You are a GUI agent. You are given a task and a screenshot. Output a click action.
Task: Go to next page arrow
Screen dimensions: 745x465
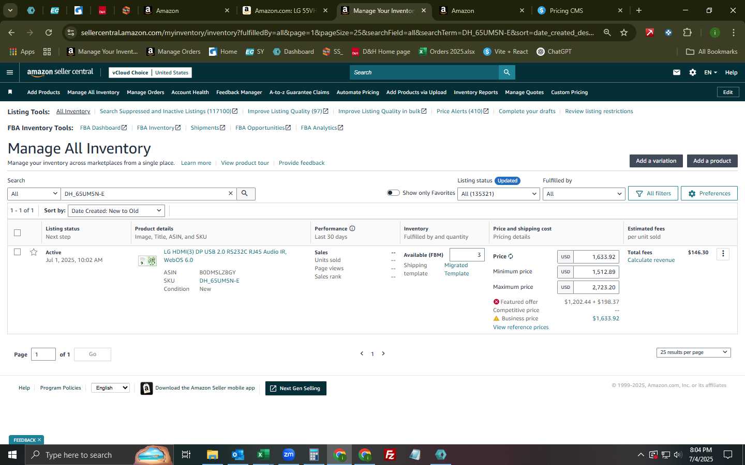click(383, 353)
